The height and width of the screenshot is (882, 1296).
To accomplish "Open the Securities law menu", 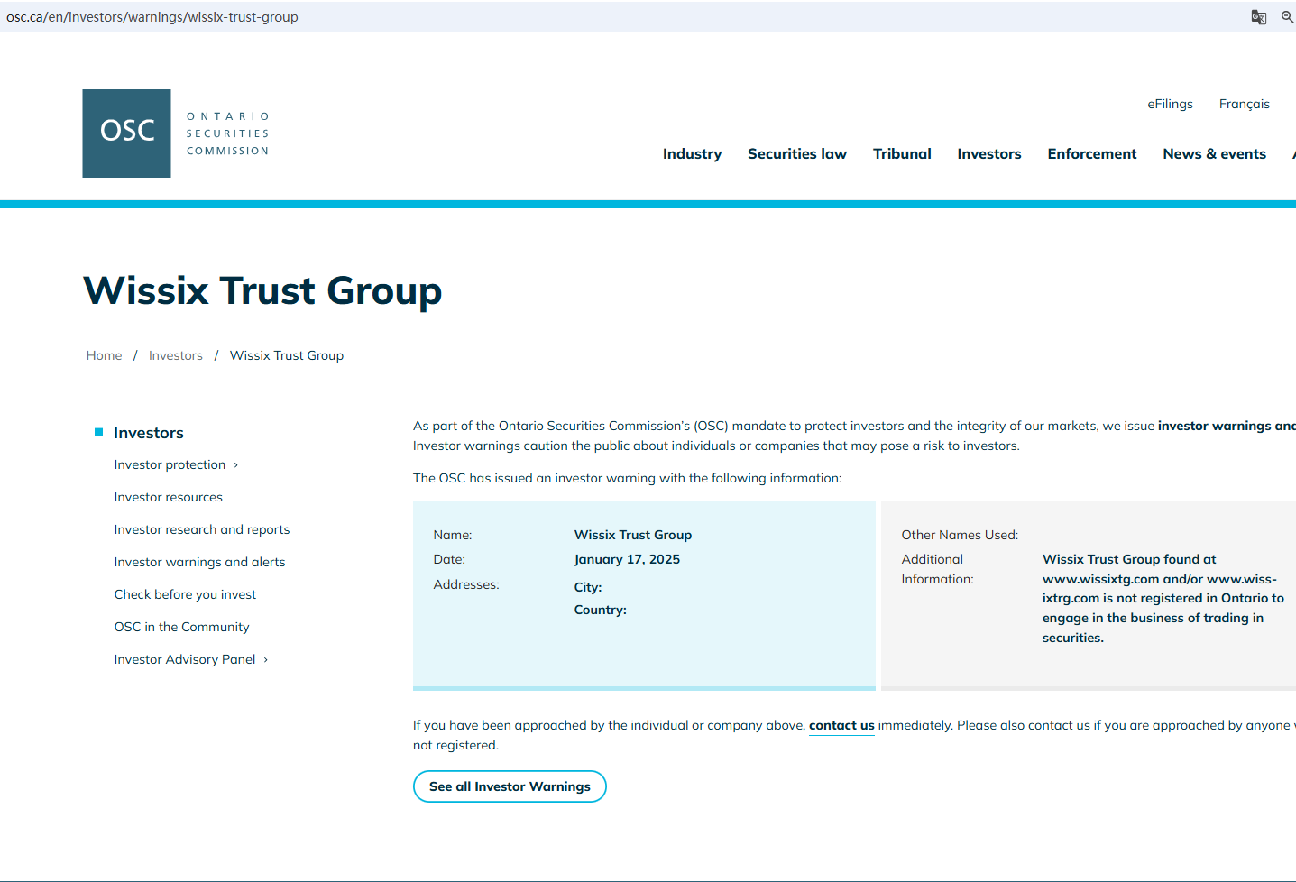I will click(x=797, y=154).
